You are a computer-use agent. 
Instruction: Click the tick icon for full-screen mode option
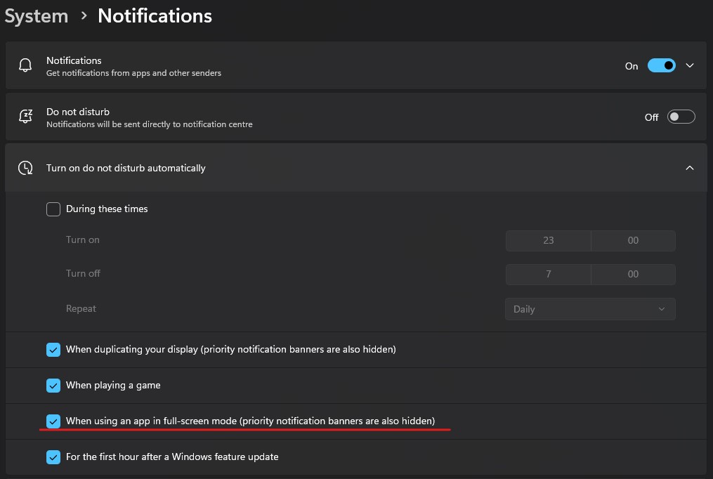[x=53, y=421]
